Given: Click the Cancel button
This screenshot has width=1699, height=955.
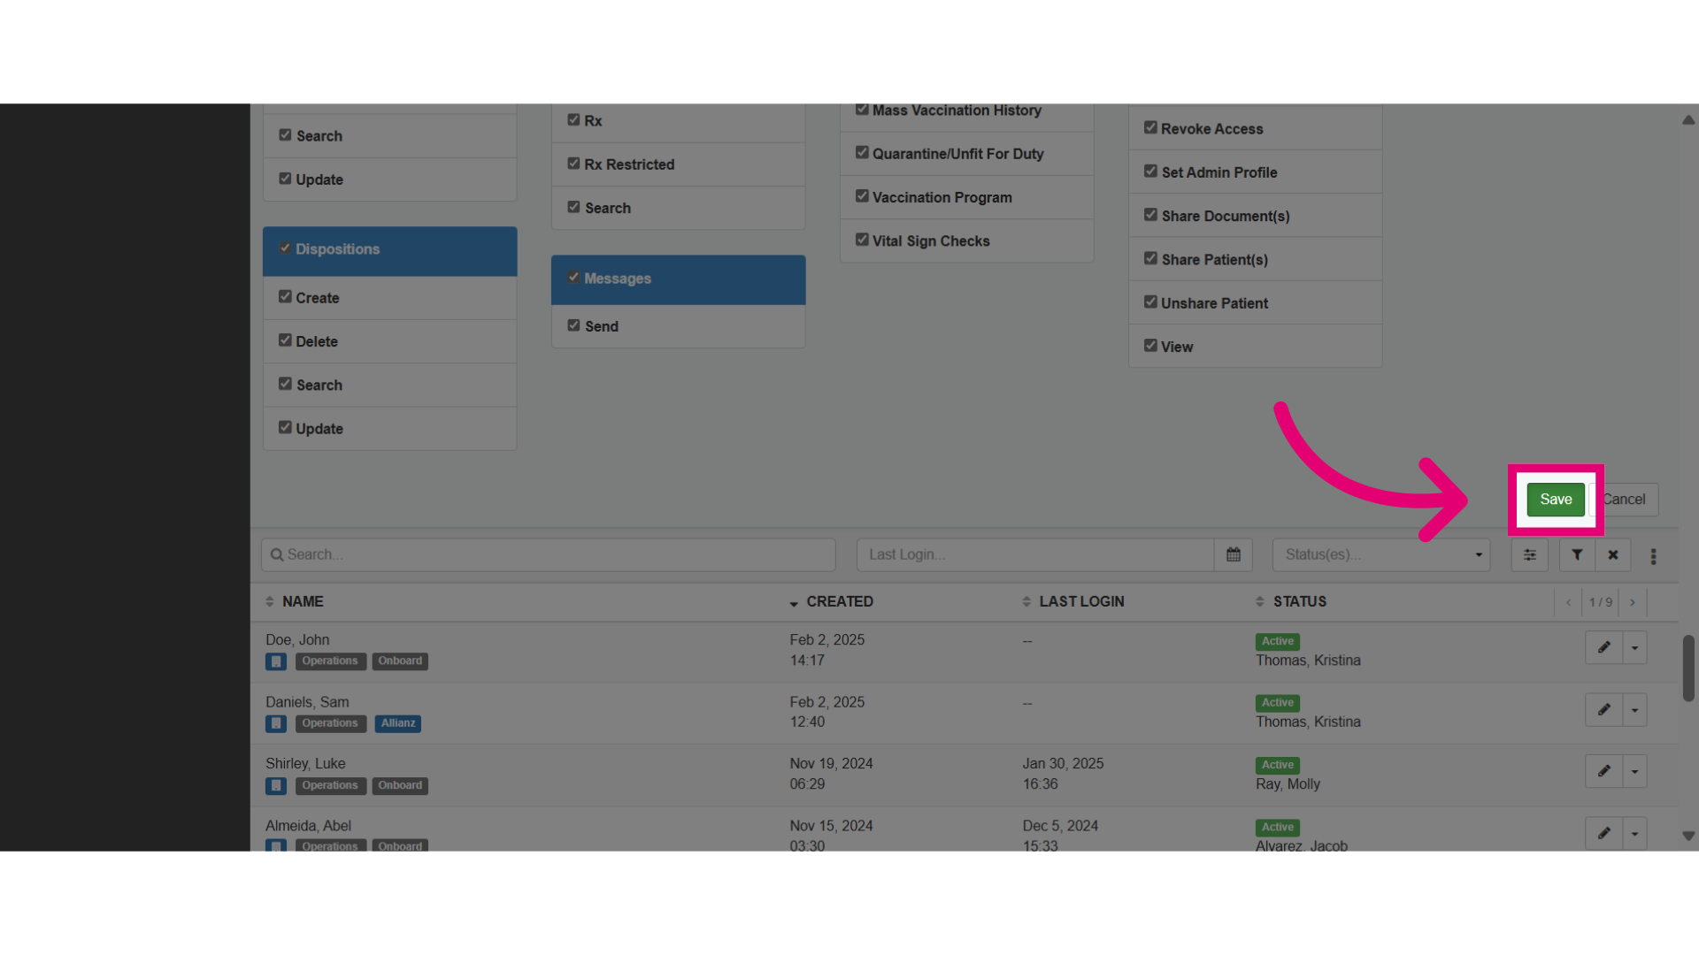Looking at the screenshot, I should (1624, 500).
